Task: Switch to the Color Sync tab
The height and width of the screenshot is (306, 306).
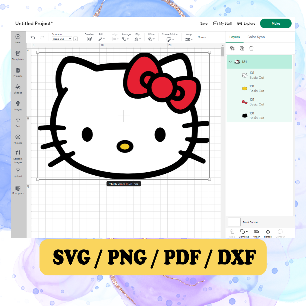Action: tap(256, 37)
